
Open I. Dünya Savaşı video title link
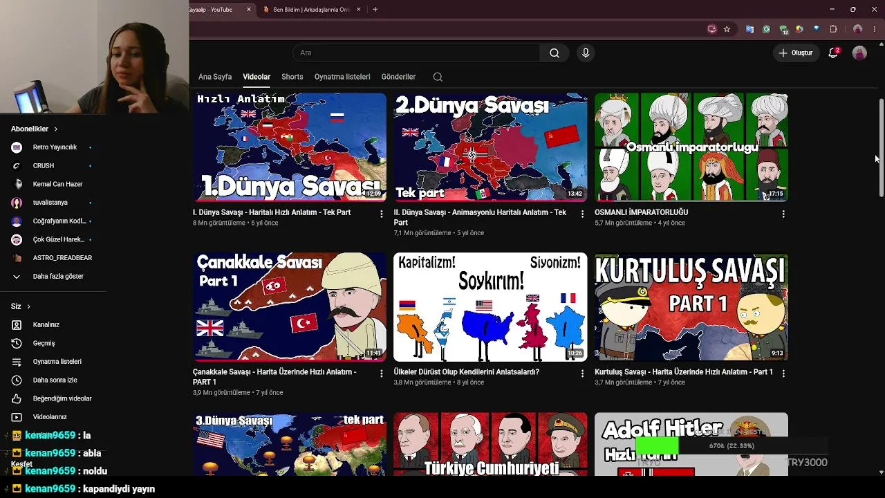272,212
